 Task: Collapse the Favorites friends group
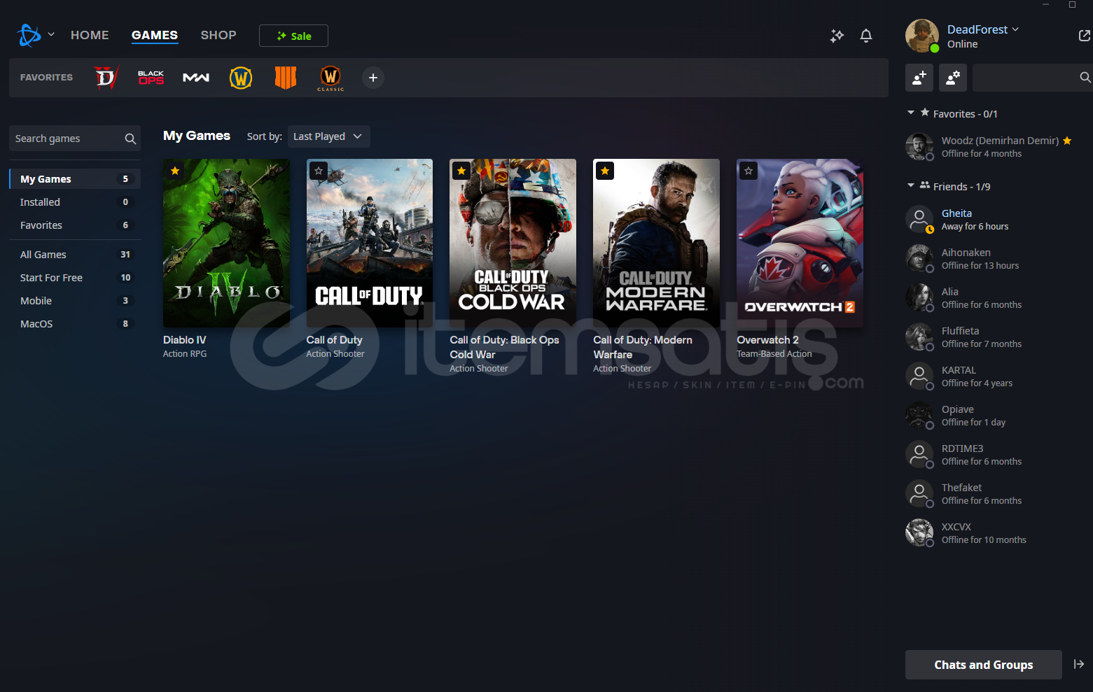(911, 113)
